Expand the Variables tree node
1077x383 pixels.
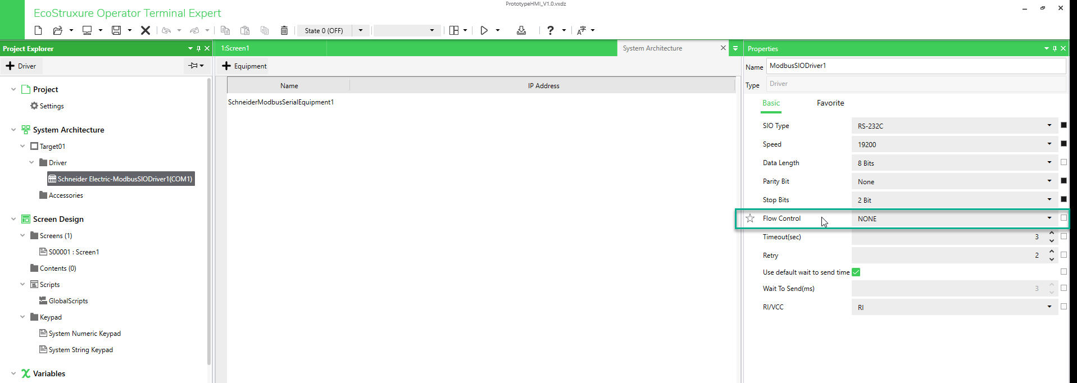pyautogui.click(x=13, y=373)
